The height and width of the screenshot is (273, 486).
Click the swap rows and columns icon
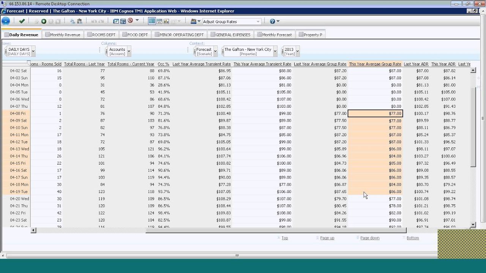click(116, 22)
